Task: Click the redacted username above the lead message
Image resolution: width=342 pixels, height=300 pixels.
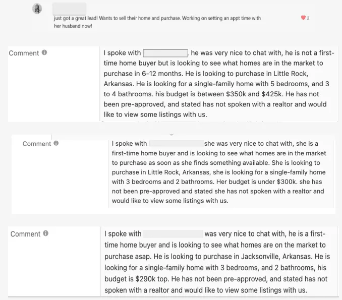Action: click(70, 9)
